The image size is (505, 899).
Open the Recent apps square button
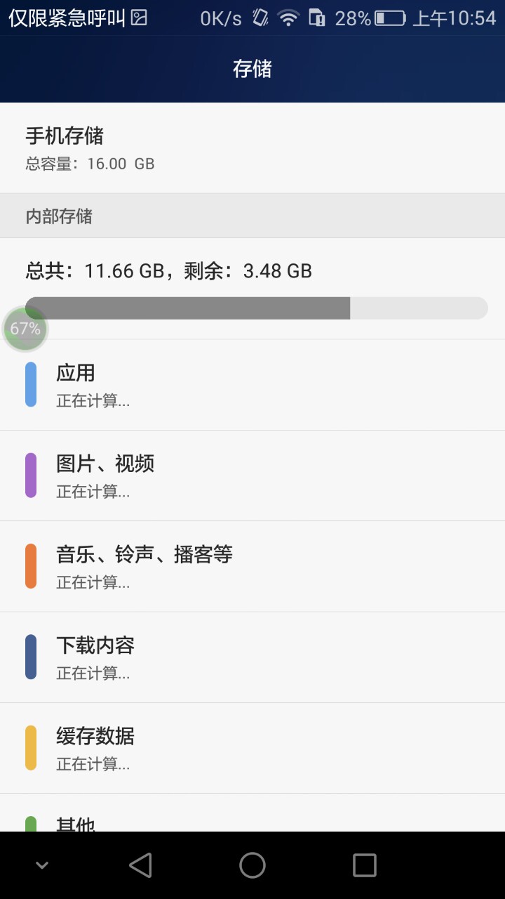coord(364,865)
